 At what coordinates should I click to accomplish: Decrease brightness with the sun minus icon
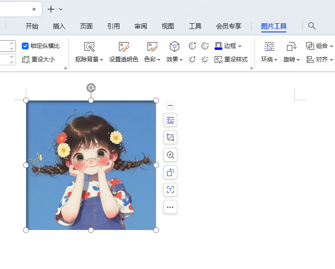[205, 60]
